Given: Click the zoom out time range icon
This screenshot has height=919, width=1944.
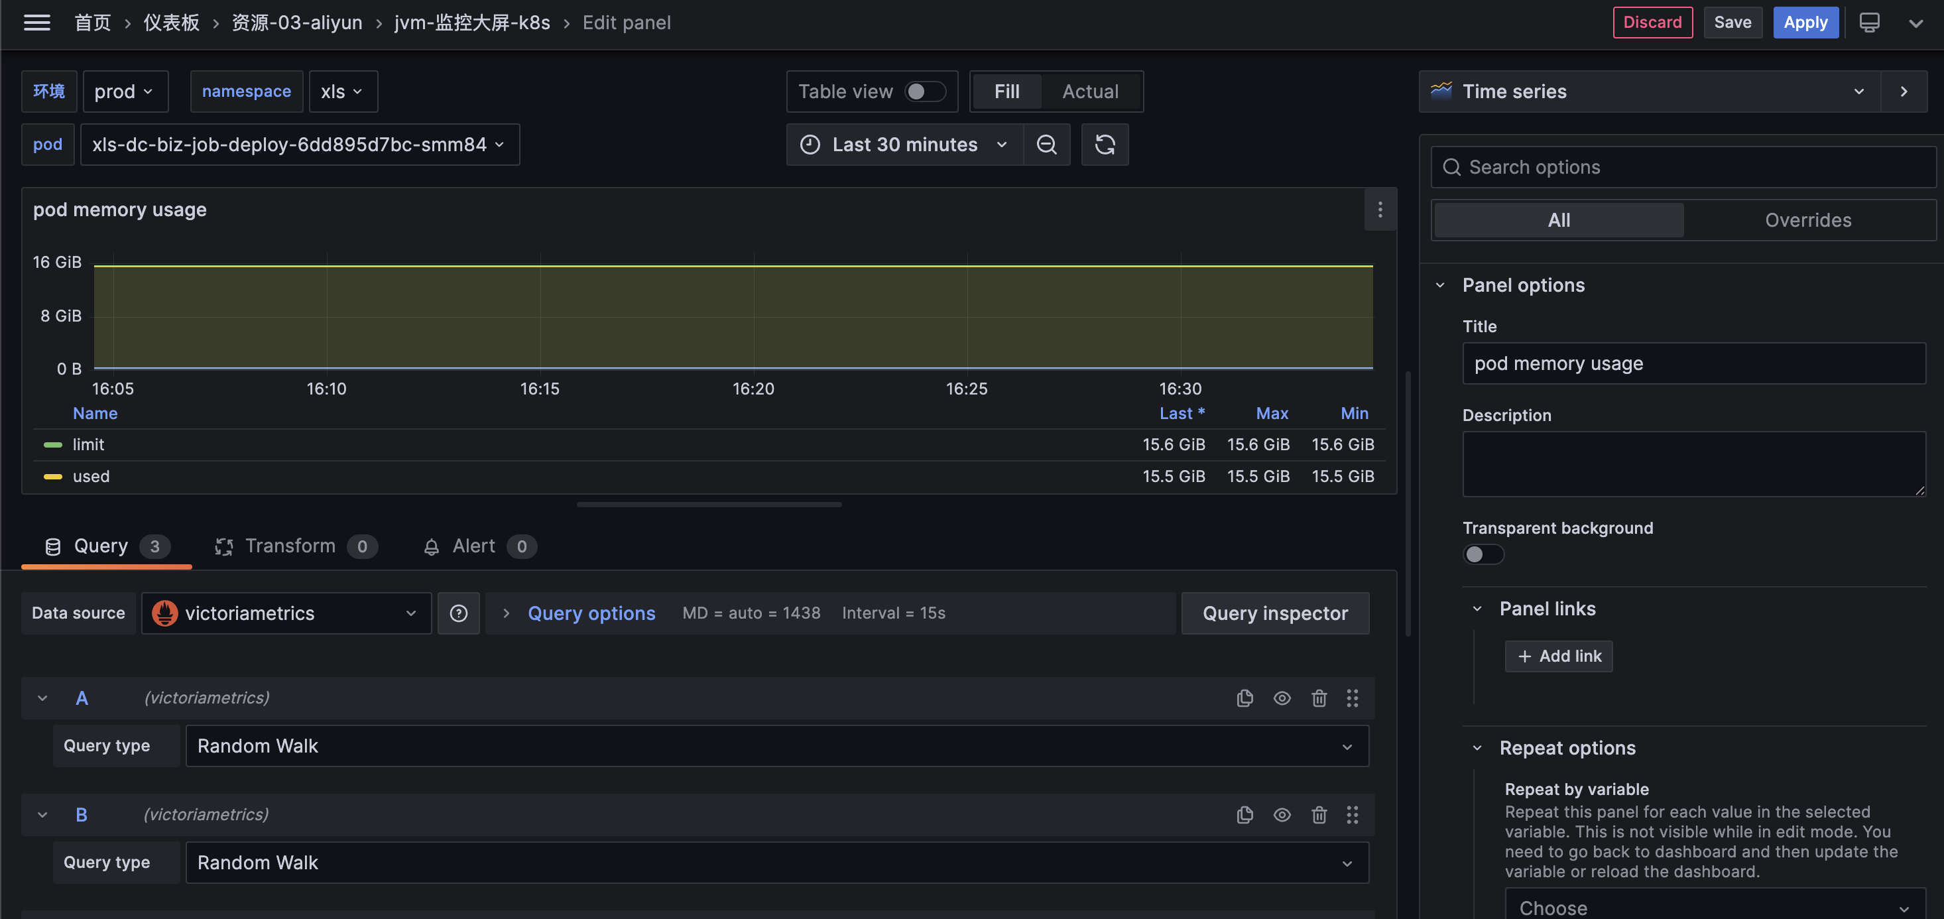Looking at the screenshot, I should tap(1046, 144).
